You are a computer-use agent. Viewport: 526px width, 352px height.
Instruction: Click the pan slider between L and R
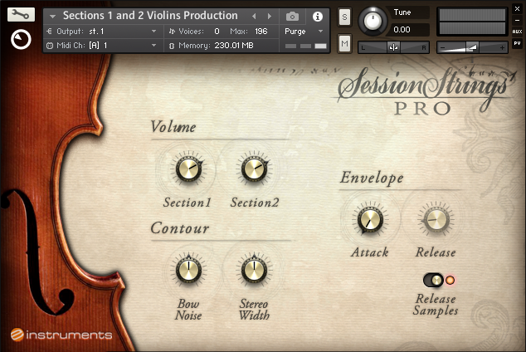click(394, 47)
